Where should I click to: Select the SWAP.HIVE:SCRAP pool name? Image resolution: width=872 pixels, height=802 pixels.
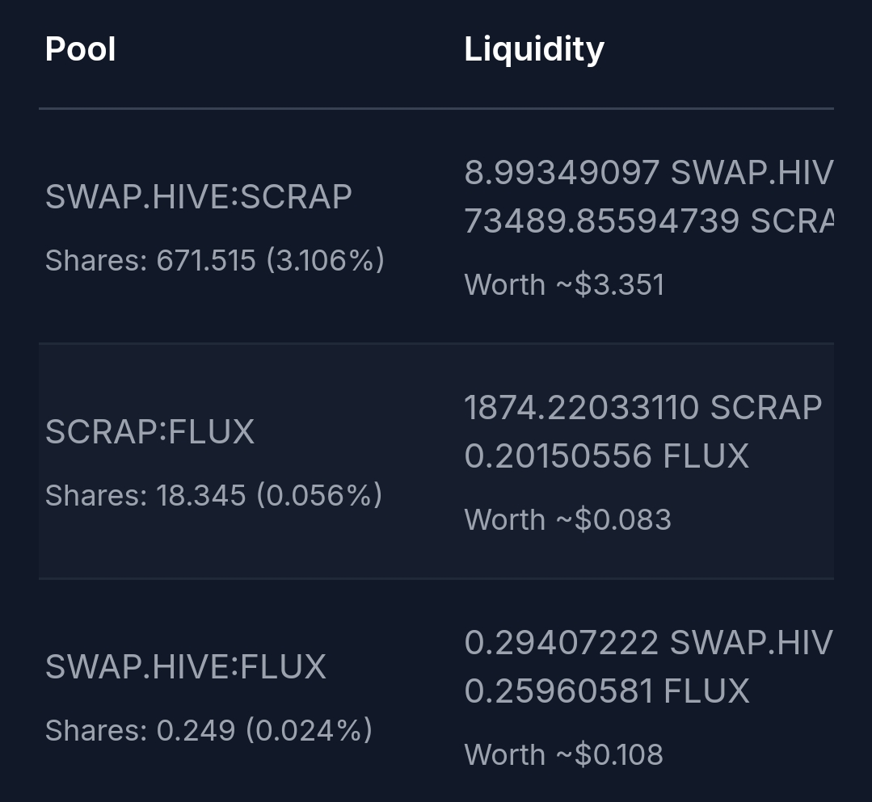199,197
